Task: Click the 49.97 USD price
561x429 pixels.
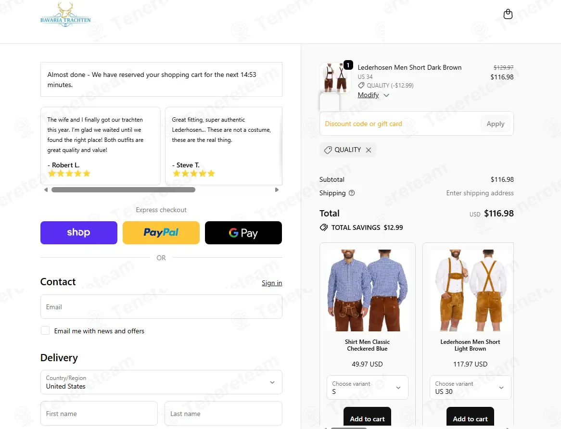Action: pos(368,364)
